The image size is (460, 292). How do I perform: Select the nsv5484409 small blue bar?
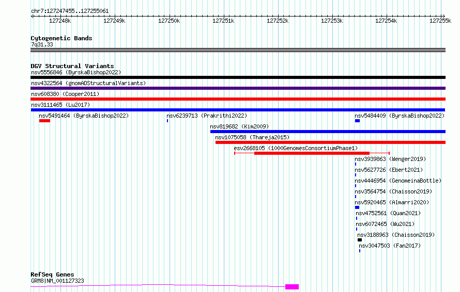(357, 121)
